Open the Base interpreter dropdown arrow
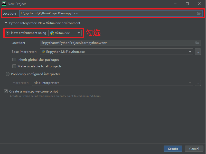The image size is (206, 154). coord(190,52)
